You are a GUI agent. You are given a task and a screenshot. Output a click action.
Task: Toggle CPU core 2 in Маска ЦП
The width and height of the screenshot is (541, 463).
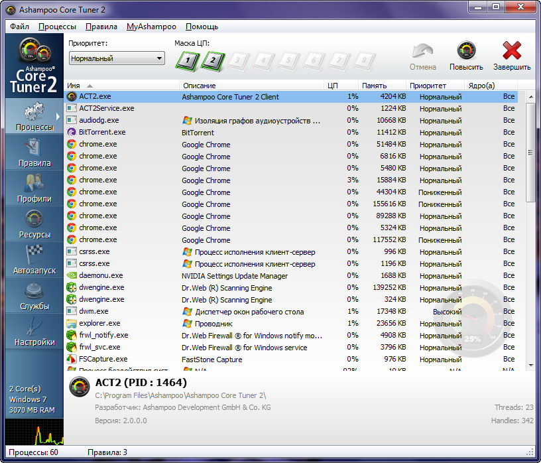point(213,61)
